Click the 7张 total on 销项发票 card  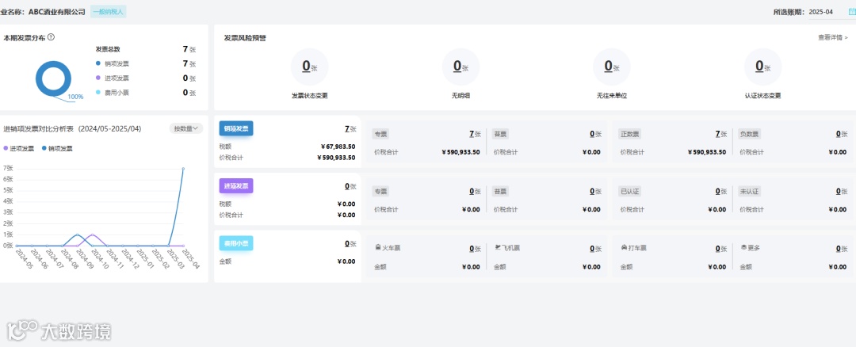pos(350,129)
